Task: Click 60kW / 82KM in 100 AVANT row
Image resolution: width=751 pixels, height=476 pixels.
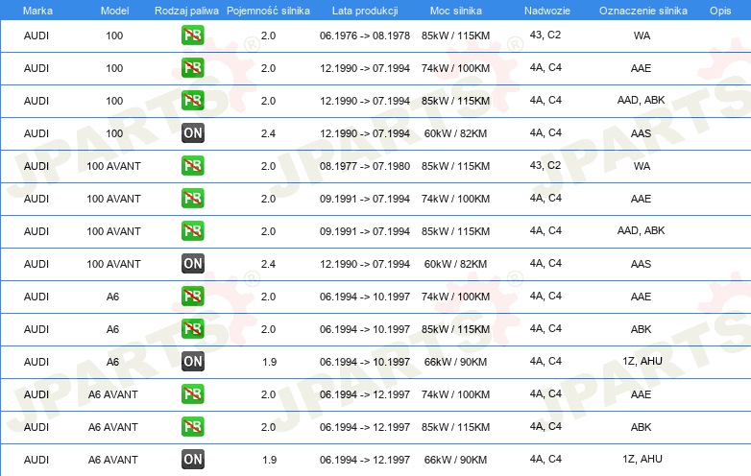Action: click(455, 264)
